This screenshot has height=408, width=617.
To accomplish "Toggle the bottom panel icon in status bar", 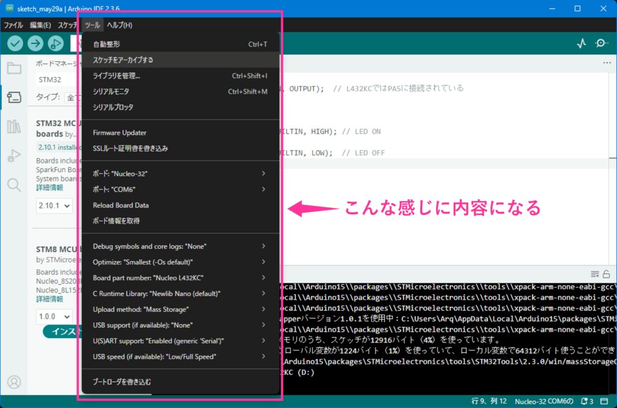I will coord(604,401).
